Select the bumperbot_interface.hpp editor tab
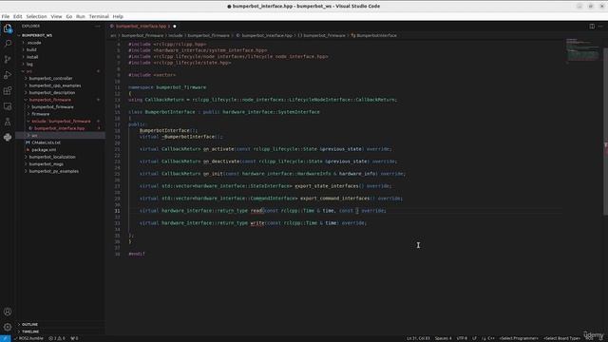The width and height of the screenshot is (608, 342). pyautogui.click(x=142, y=26)
